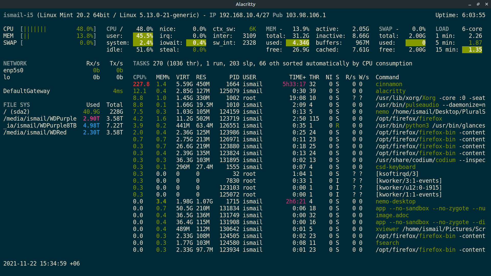This screenshot has width=491, height=276.
Task: Select the cinnamon process row
Action: pyautogui.click(x=389, y=84)
